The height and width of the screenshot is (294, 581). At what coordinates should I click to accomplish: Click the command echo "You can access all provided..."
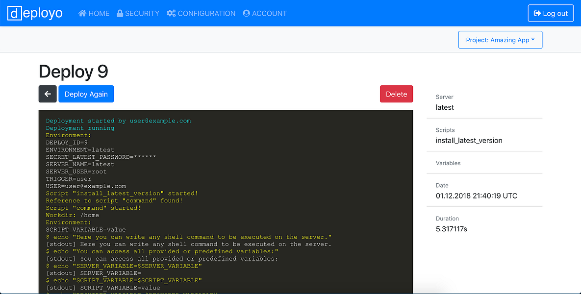162,251
